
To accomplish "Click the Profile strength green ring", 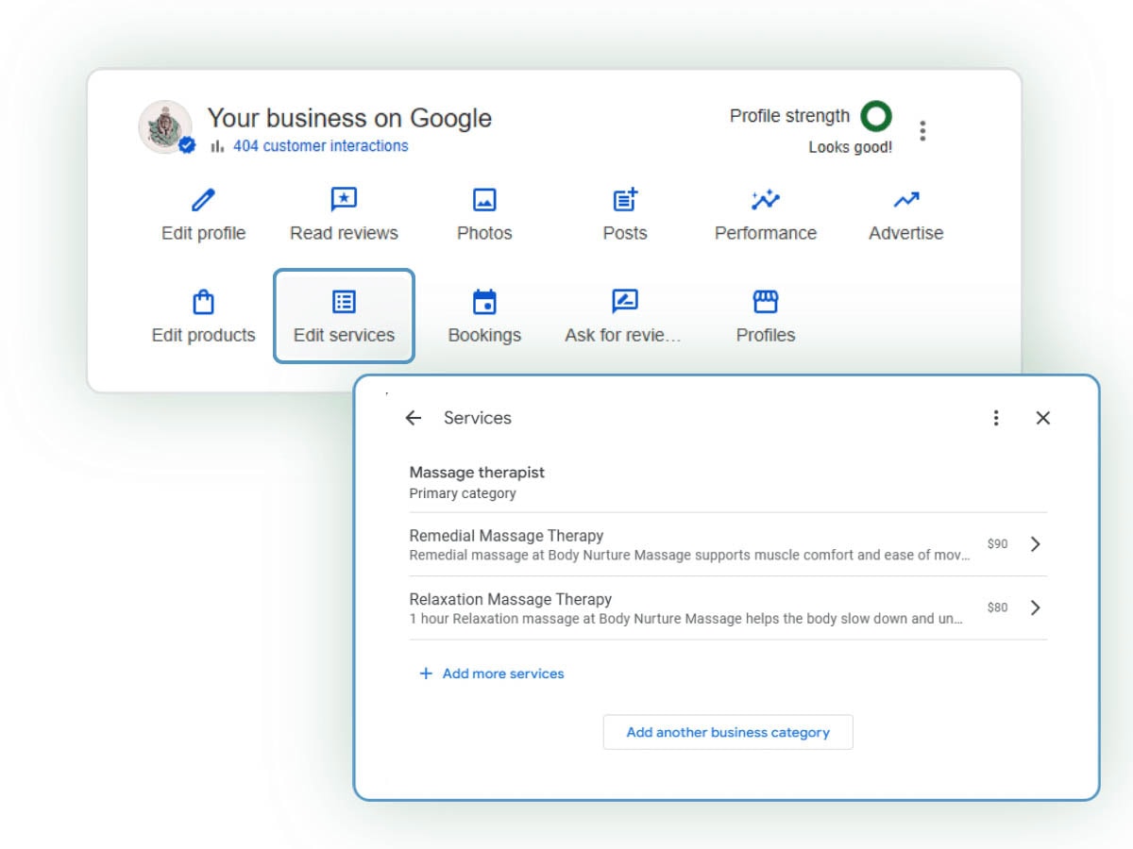I will [x=876, y=117].
